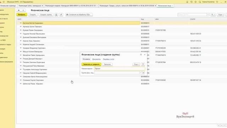Click the document icon button after Создать группу
Image resolution: width=227 pixels, height=128 pixels.
pyautogui.click(x=56, y=15)
